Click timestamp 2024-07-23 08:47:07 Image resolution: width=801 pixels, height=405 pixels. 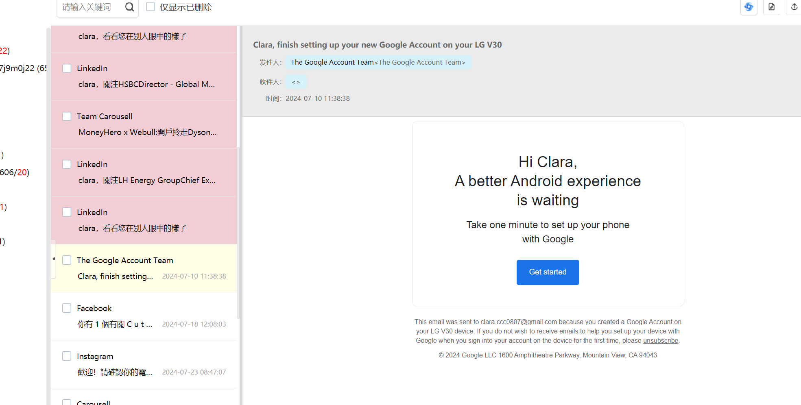(x=194, y=372)
